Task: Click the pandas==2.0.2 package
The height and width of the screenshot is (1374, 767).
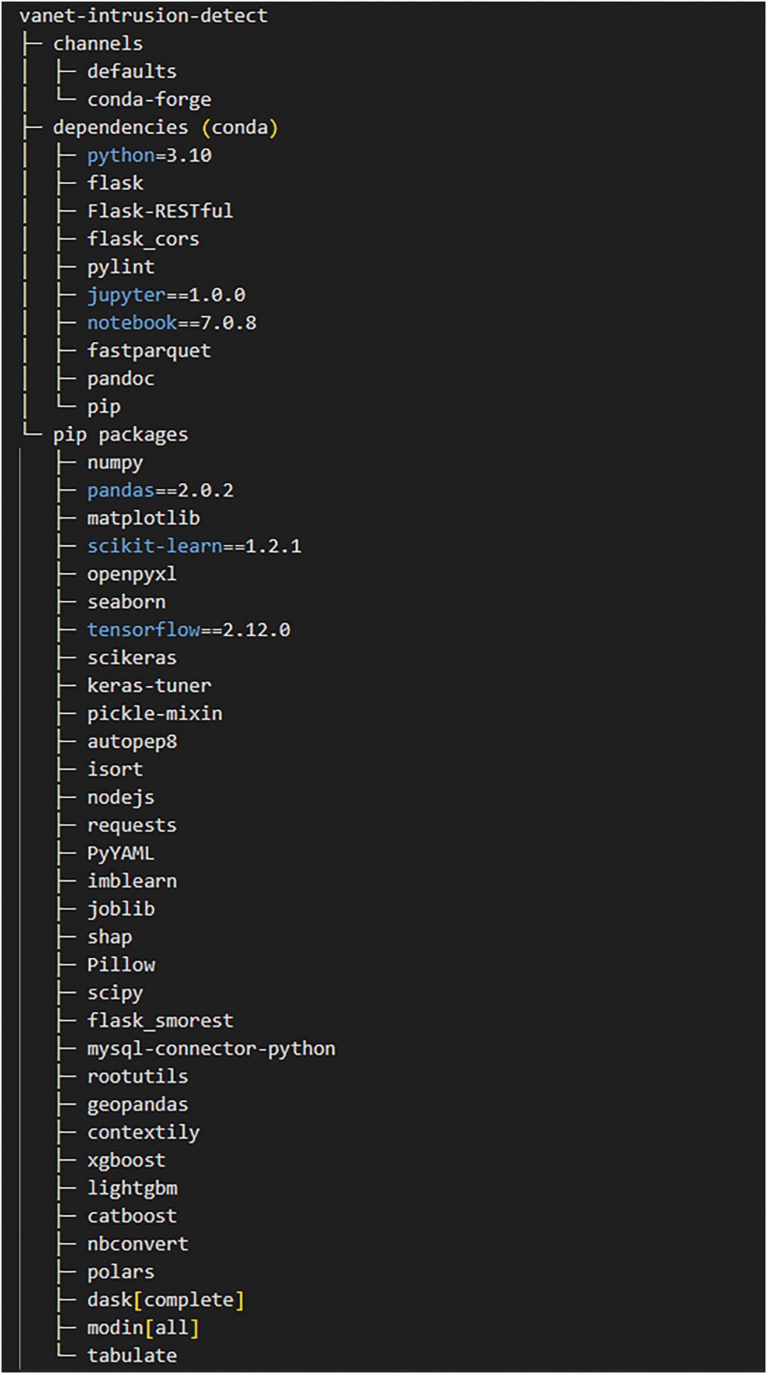Action: click(x=160, y=490)
